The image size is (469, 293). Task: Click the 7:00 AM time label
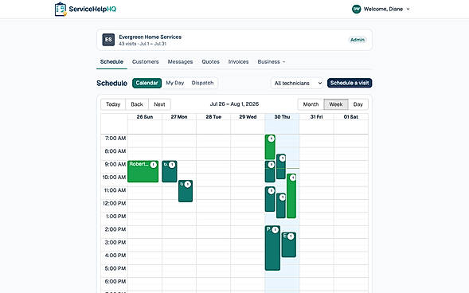pyautogui.click(x=115, y=138)
